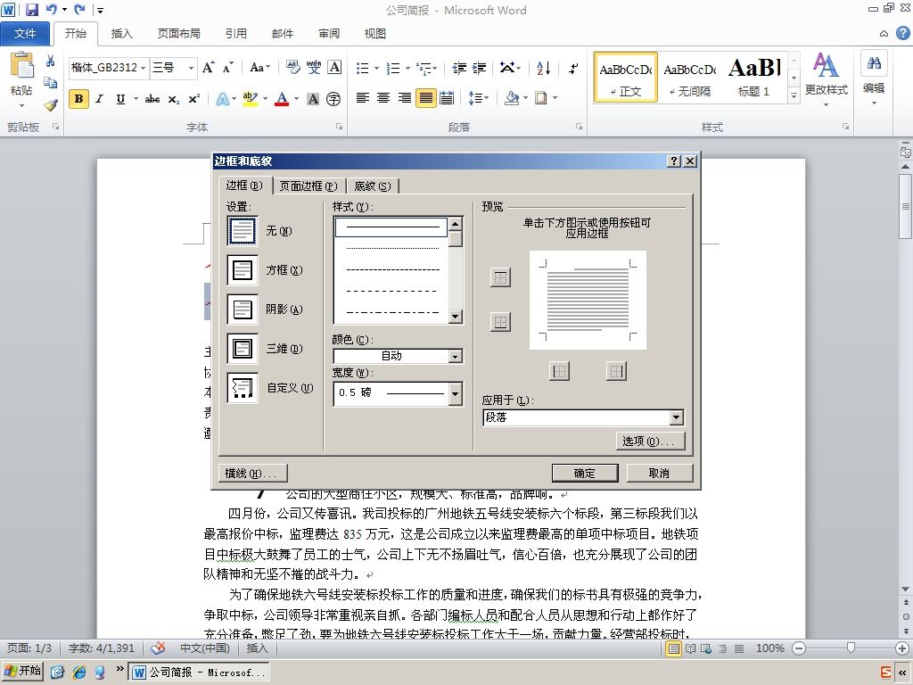Select the 方框 border setting
The height and width of the screenshot is (685, 913).
[243, 270]
